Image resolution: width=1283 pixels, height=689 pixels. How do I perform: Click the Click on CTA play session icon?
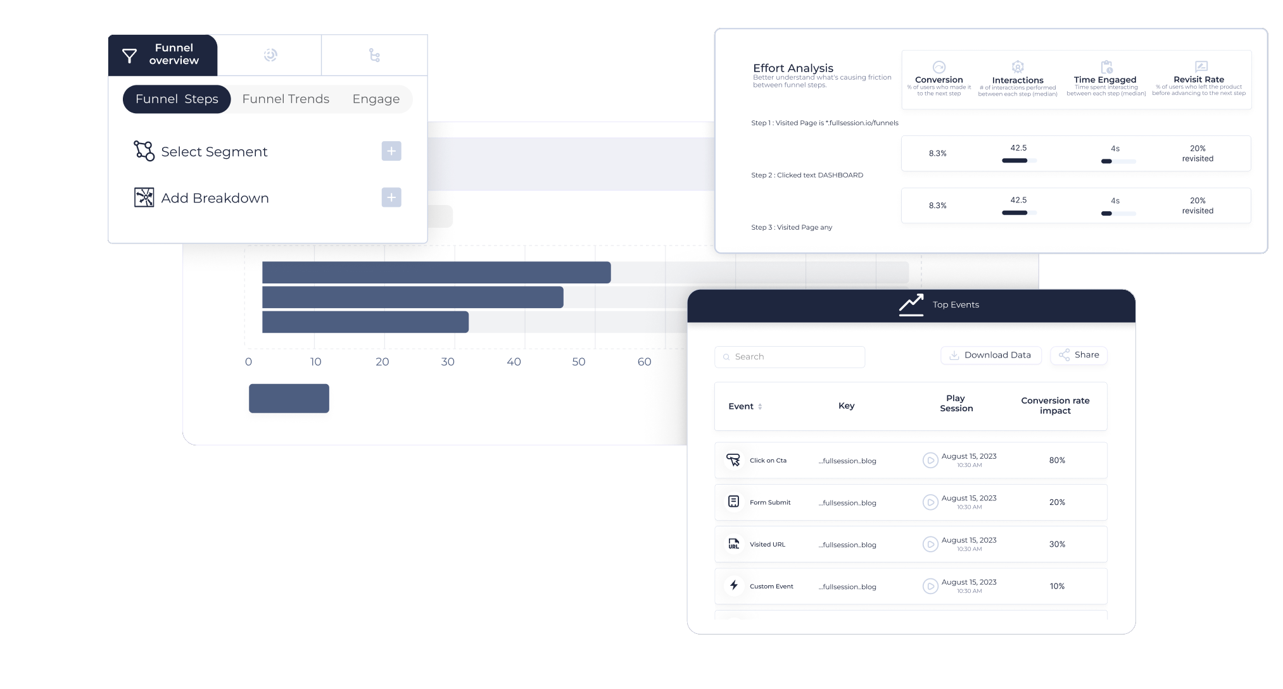(x=930, y=461)
